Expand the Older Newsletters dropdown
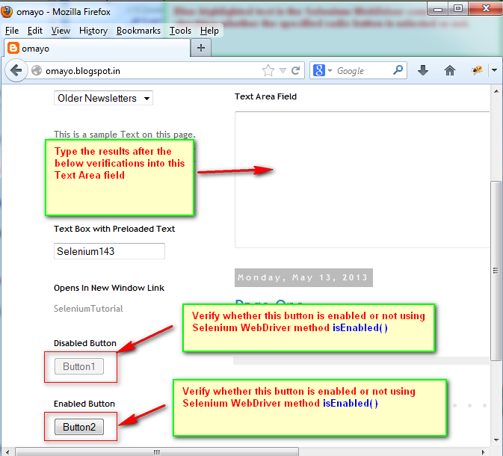This screenshot has width=503, height=456. coord(103,98)
